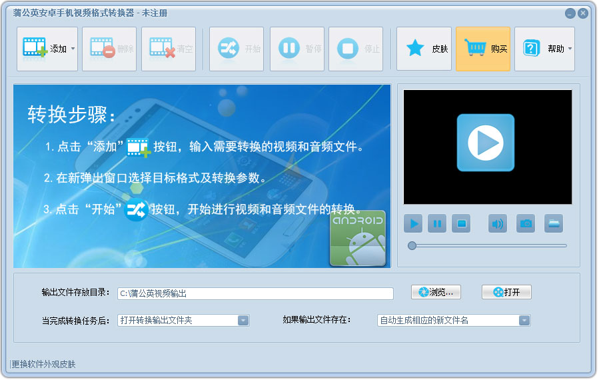Click the 开始 start conversion button

tap(236, 49)
